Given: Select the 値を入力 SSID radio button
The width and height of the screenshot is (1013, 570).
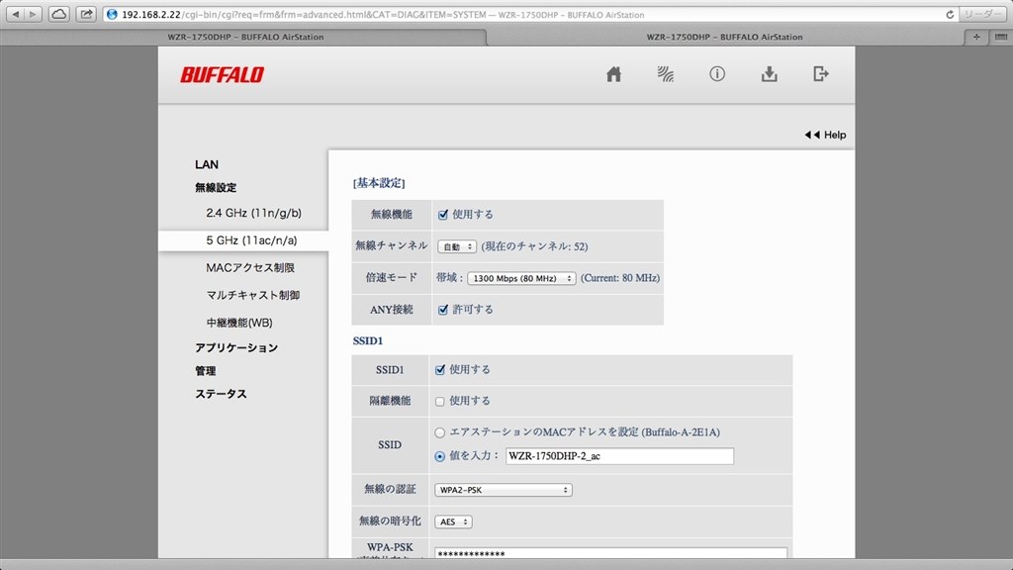Looking at the screenshot, I should click(x=440, y=456).
